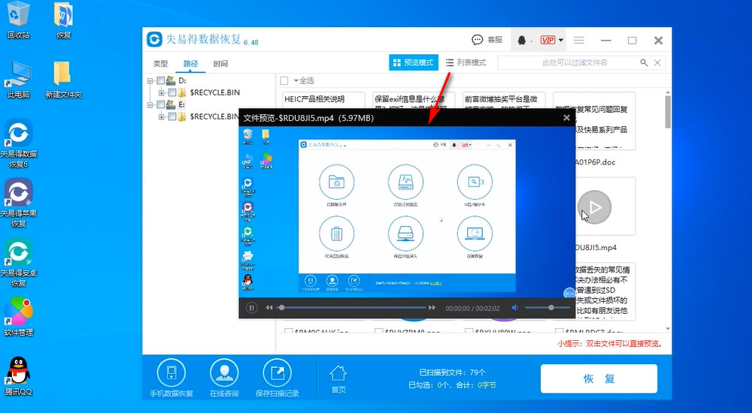
Task: Check the $RUVZPM8 file checkbox
Action: 378,331
